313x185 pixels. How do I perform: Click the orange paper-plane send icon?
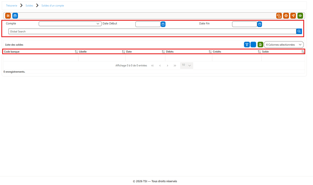click(x=293, y=16)
